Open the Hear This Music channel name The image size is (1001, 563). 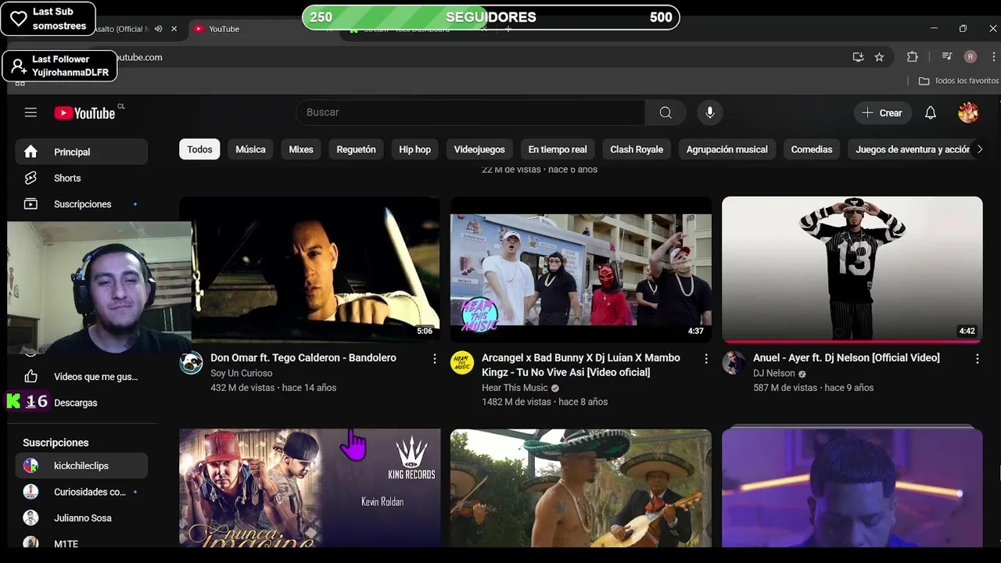[515, 388]
